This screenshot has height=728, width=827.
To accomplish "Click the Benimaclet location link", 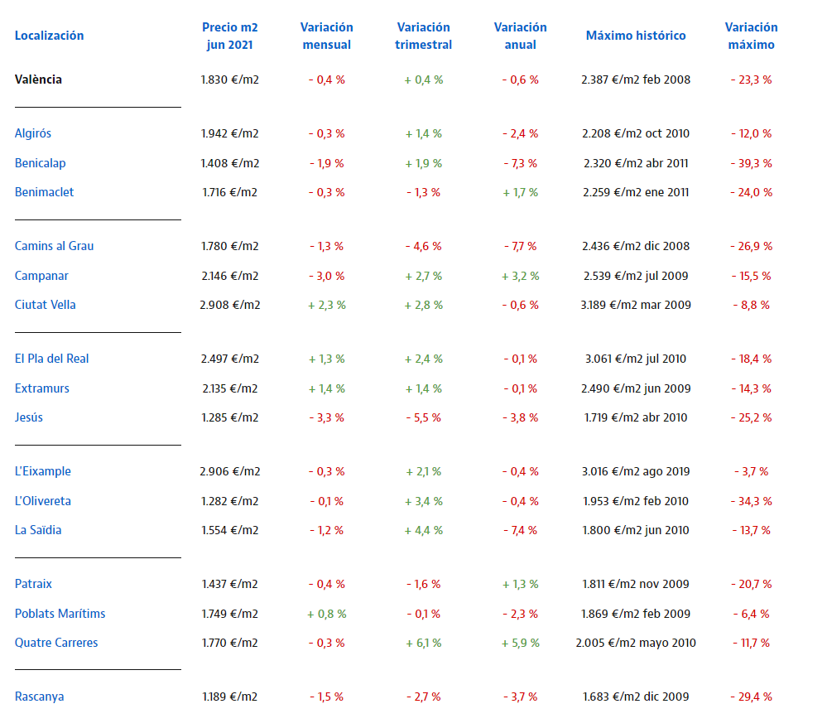I will (x=44, y=192).
